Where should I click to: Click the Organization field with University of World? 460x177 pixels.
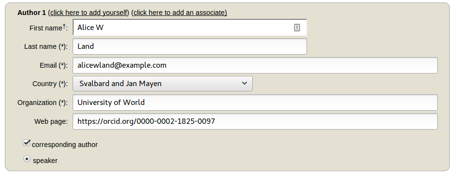pos(255,102)
